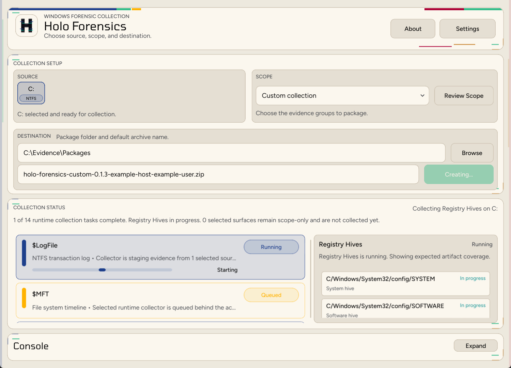This screenshot has width=511, height=368.
Task: Click the 'C: selected and ready for collection' text
Action: coord(67,114)
